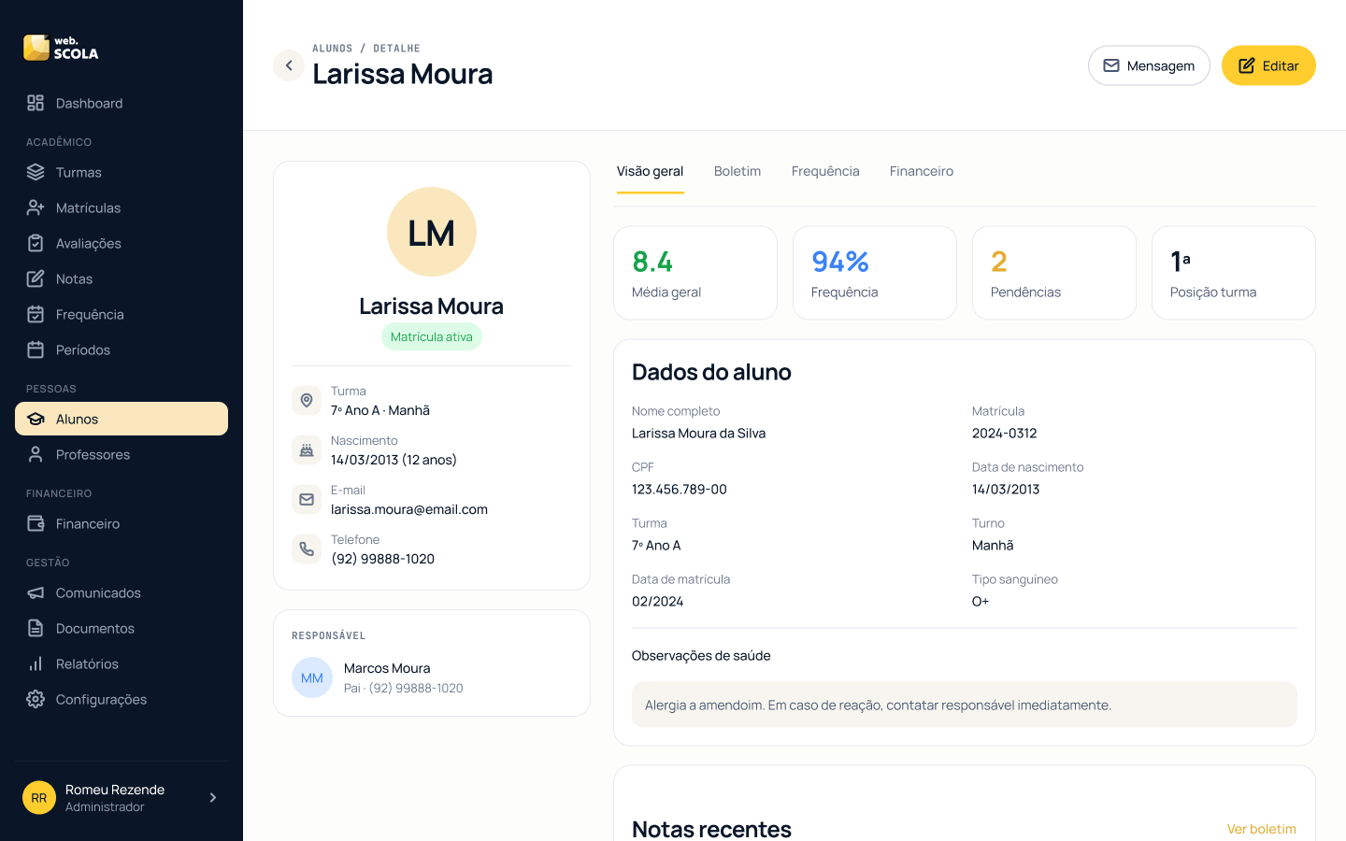1346x841 pixels.
Task: Open Relatórios in the sidebar
Action: 122,663
